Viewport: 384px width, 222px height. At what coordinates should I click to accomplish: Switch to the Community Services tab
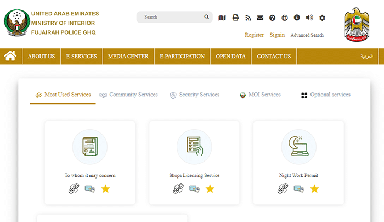click(x=128, y=95)
